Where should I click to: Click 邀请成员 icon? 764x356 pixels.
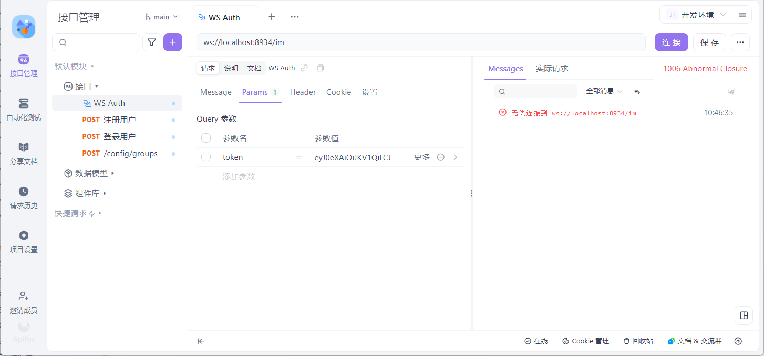click(24, 296)
